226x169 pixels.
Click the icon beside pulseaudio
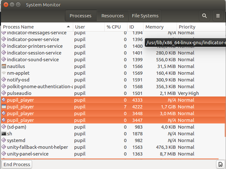click(4, 93)
